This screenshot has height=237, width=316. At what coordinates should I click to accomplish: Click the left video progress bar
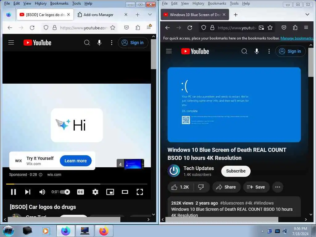pyautogui.click(x=77, y=184)
